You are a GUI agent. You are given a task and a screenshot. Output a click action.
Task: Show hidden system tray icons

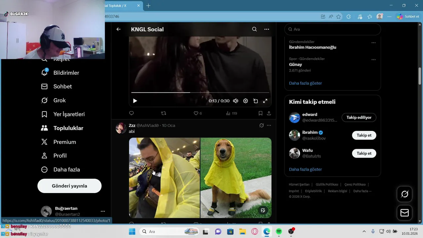(x=364, y=231)
